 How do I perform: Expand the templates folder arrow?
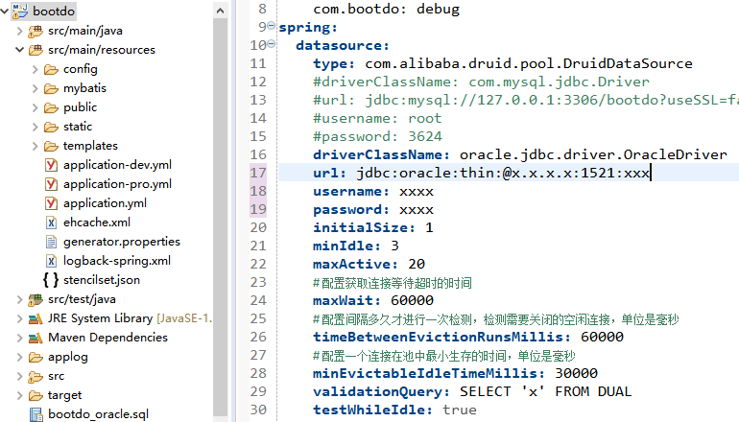tap(35, 147)
